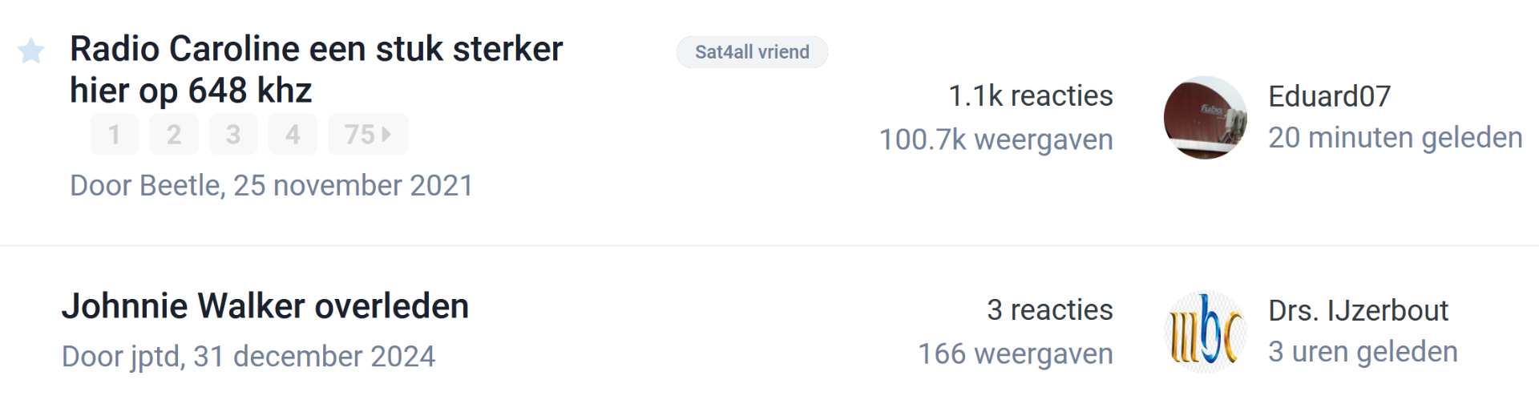Screen dimensions: 1539x404
Task: Click the Sat4all vriend tag
Action: tap(752, 52)
